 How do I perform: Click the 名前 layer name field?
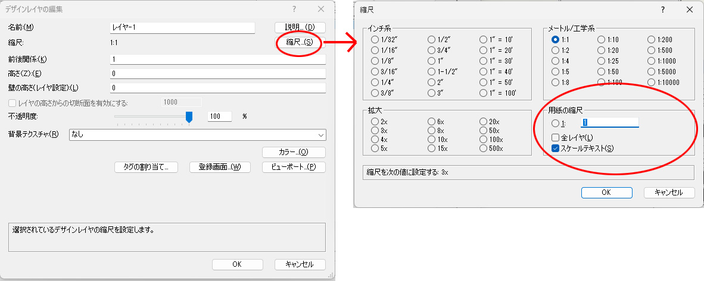click(x=182, y=27)
